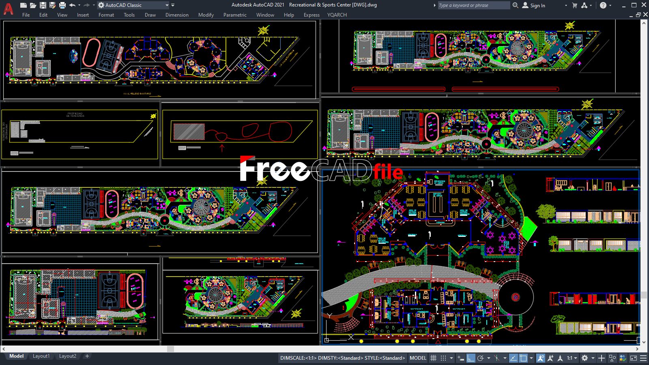Click the MODEL button in the status bar
649x365 pixels.
point(417,358)
